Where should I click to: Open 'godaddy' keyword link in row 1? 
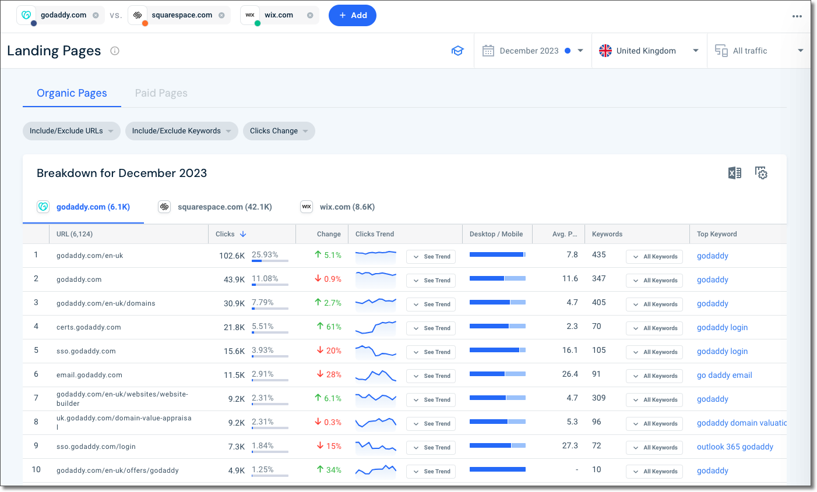(712, 256)
